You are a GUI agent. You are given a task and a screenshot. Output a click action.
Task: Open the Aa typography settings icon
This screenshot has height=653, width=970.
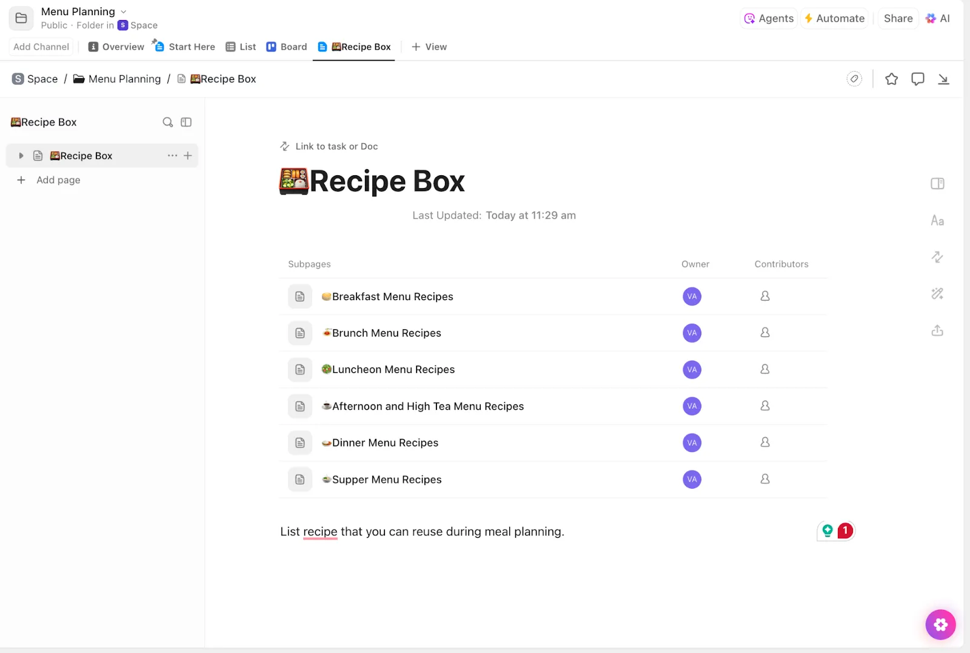tap(937, 221)
